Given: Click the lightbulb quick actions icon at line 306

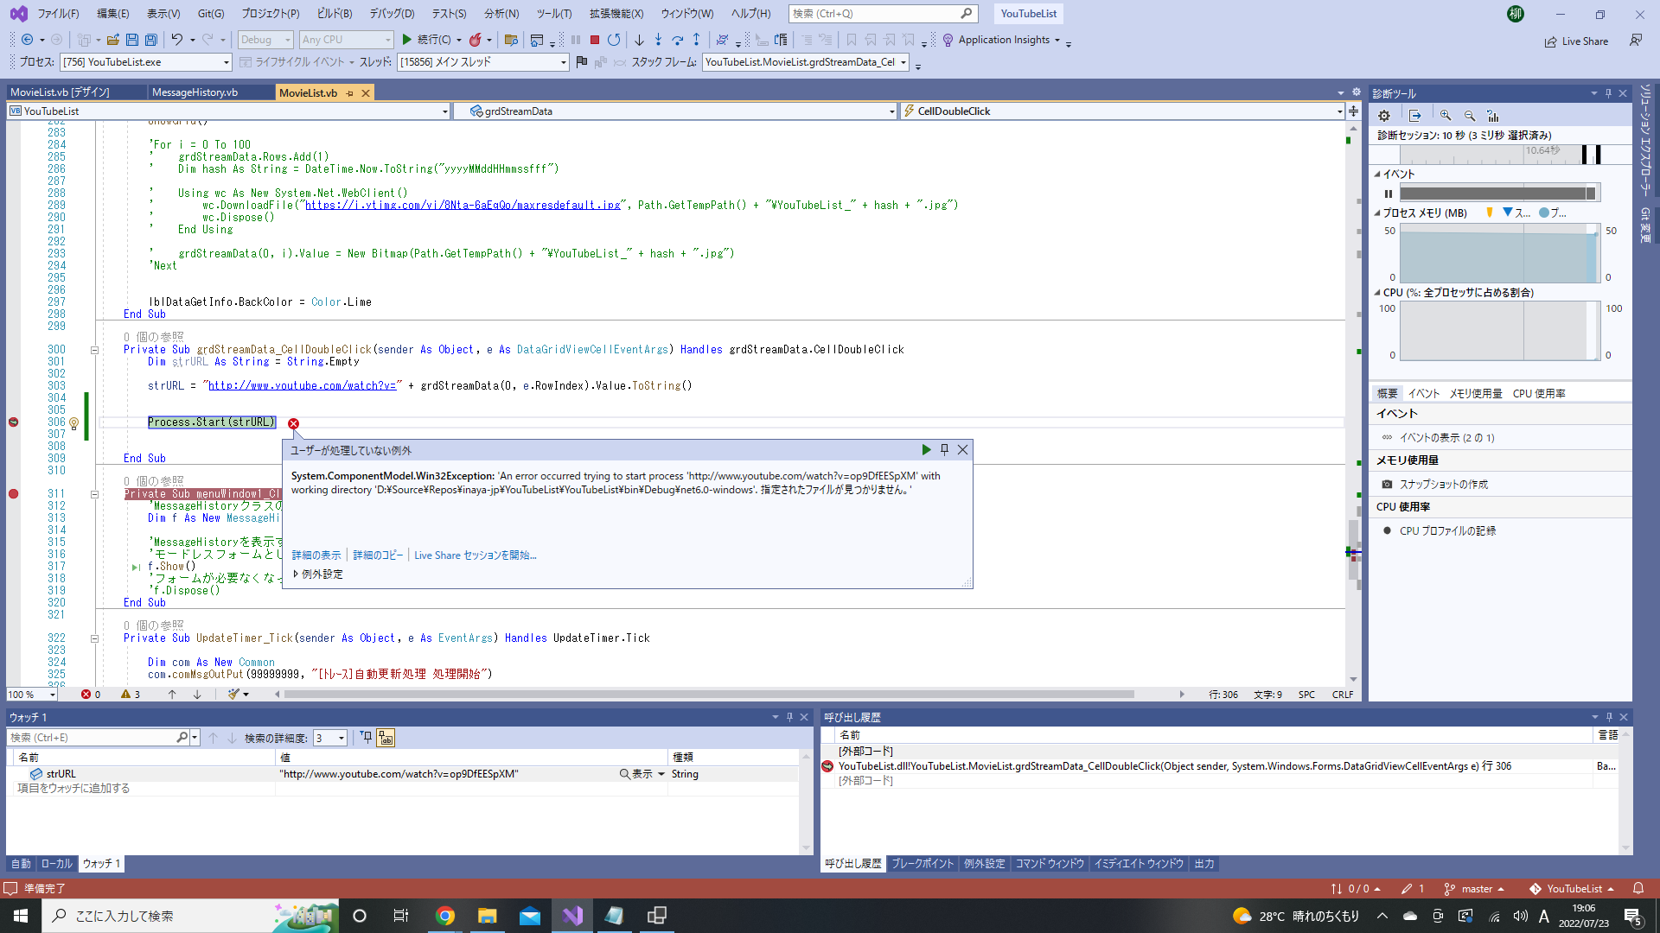Looking at the screenshot, I should [74, 423].
